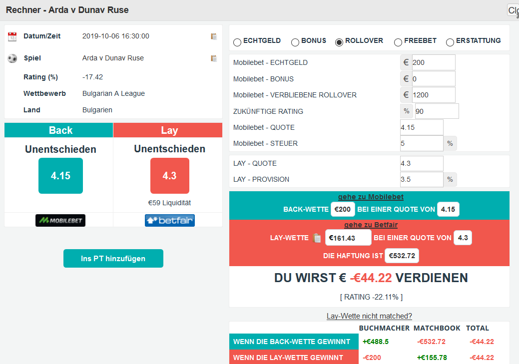
Task: Click the Betfair exchange logo
Action: (x=169, y=220)
